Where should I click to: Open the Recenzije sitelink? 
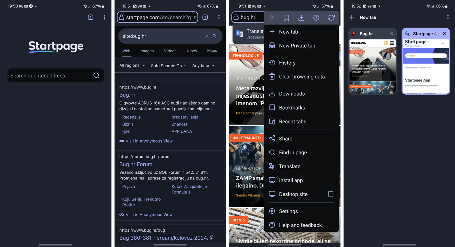[x=131, y=117]
